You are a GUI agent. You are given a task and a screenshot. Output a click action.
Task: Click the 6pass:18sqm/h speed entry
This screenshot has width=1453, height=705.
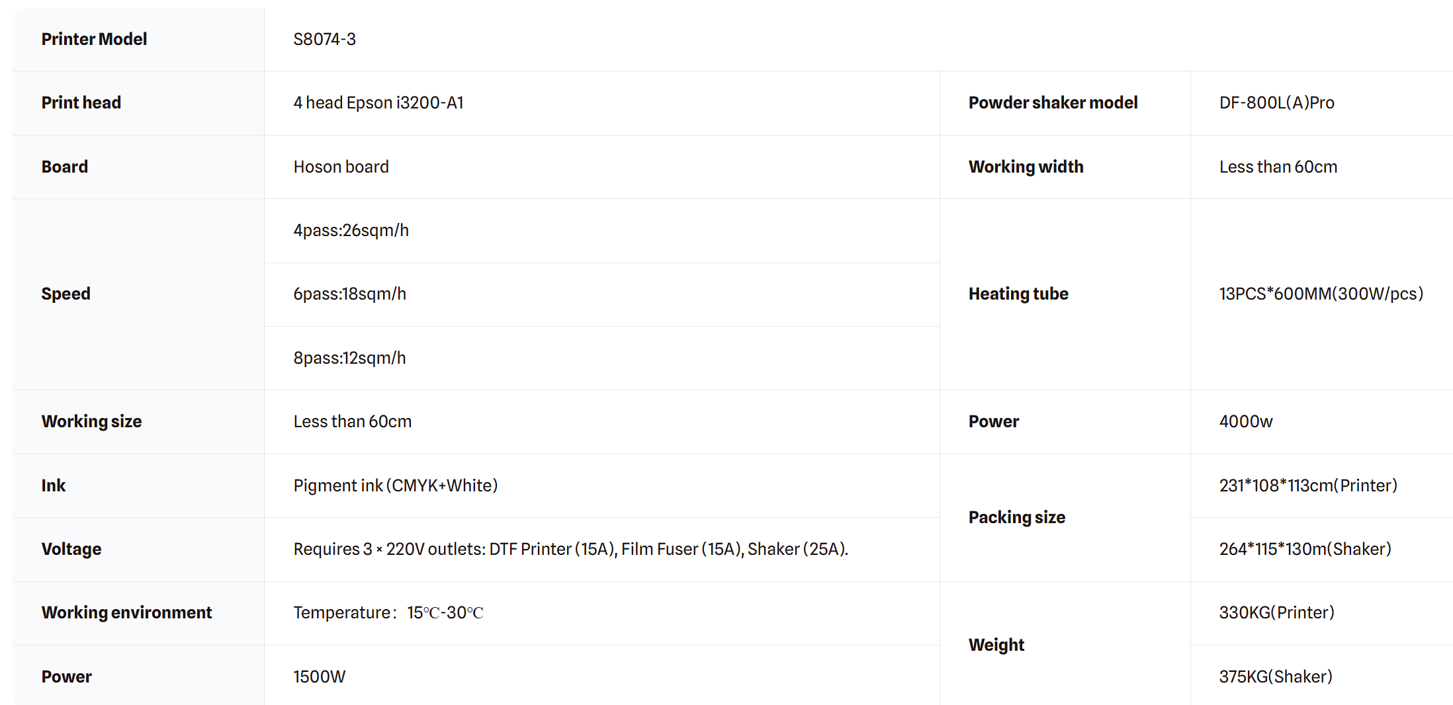(x=349, y=294)
